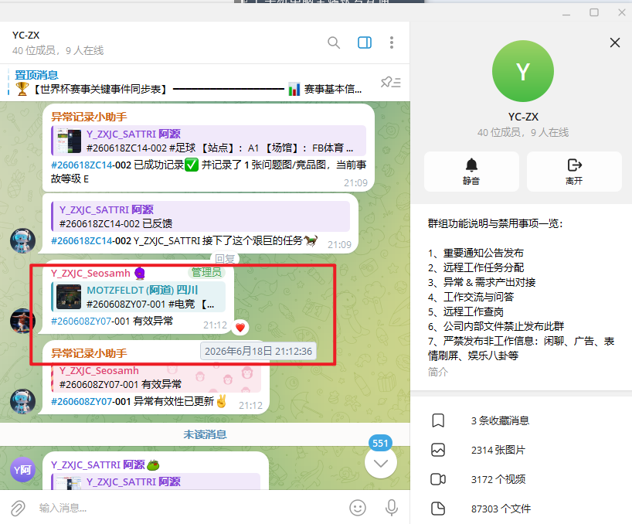Open the quoted reply #260608ZY07-001 有效异常 from Y_ZXJC_Seosamh

(156, 378)
